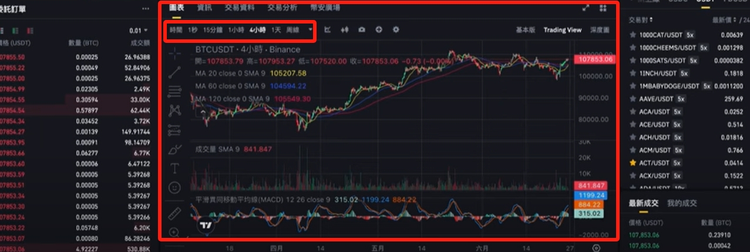The height and width of the screenshot is (252, 750).
Task: Open the emoji icons tool
Action: point(175,187)
